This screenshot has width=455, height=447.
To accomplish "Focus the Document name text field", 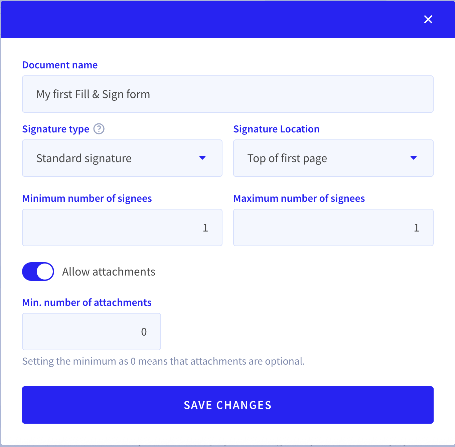I will coord(228,94).
